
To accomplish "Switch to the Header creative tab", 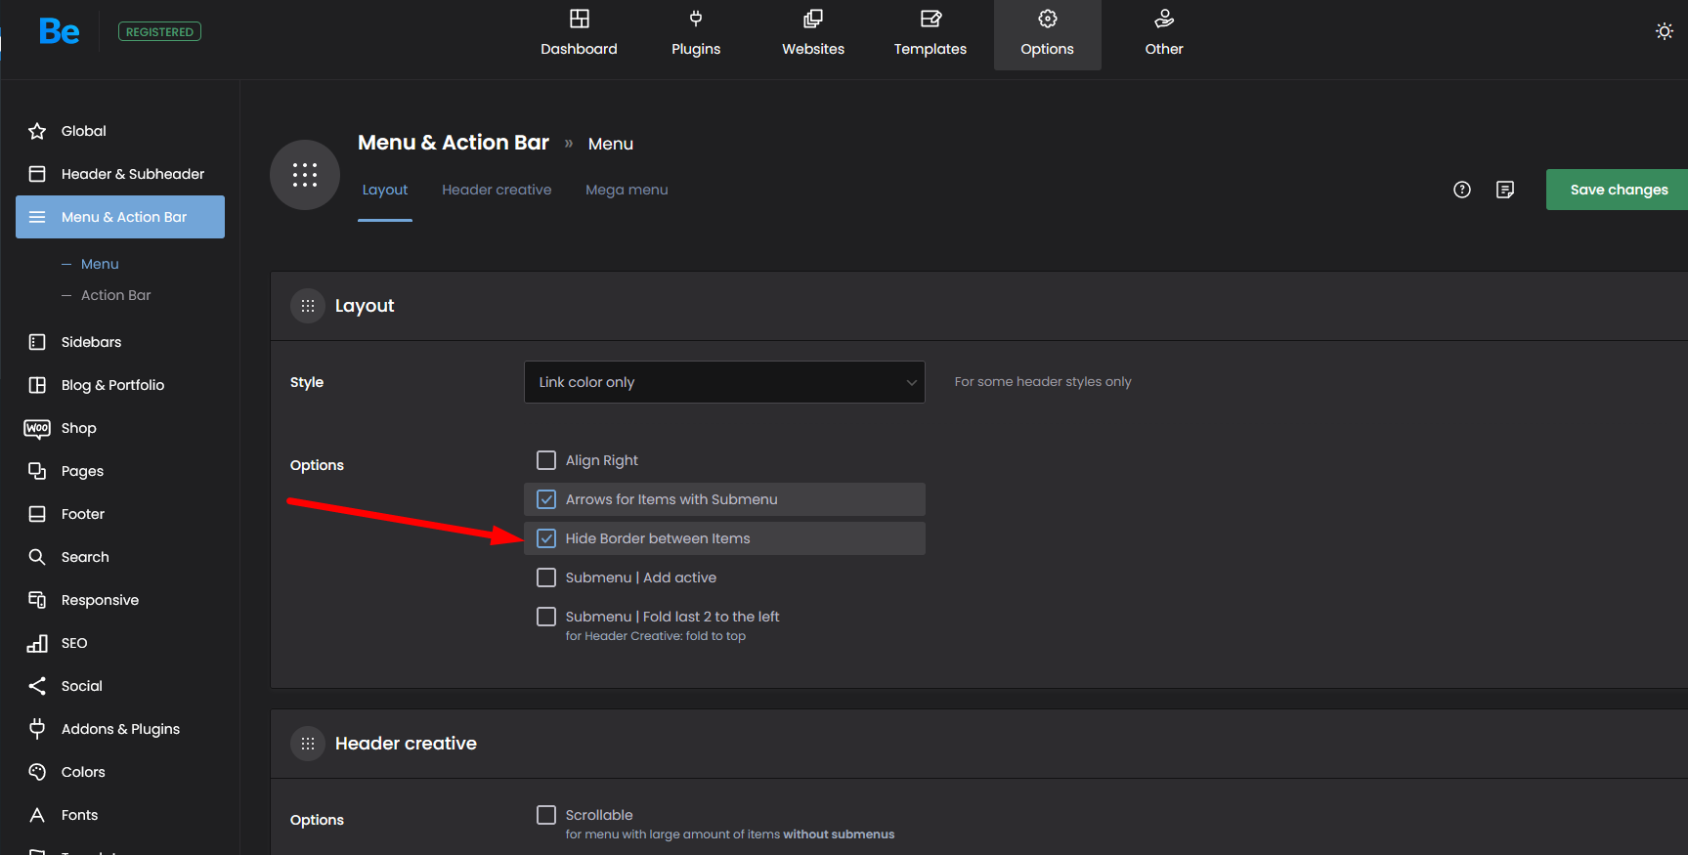I will 497,190.
